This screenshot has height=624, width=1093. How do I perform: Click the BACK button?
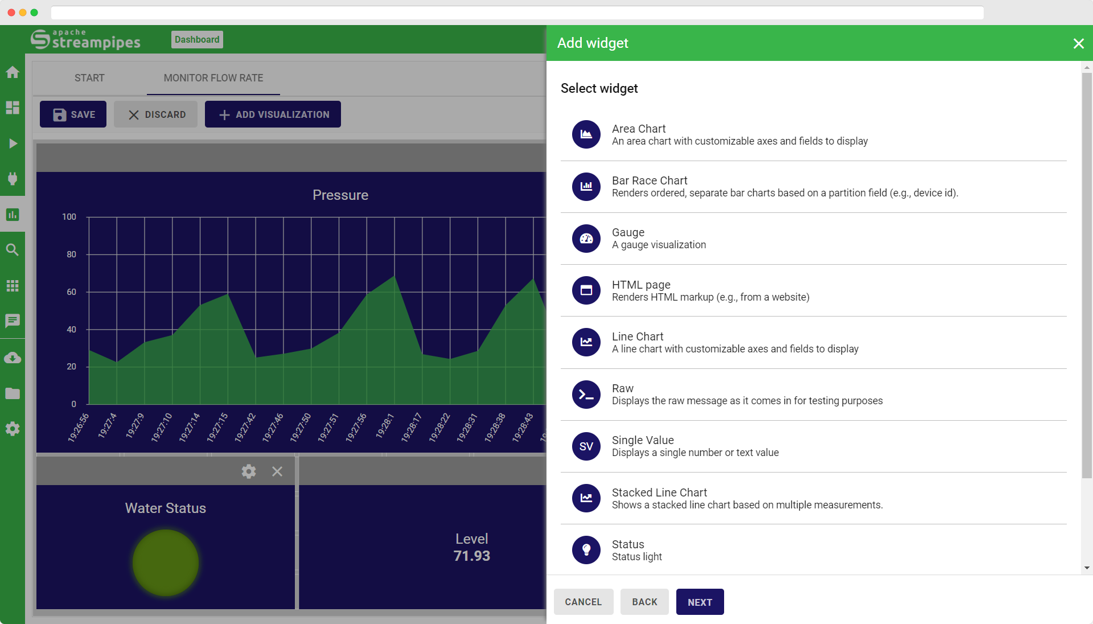click(x=644, y=602)
